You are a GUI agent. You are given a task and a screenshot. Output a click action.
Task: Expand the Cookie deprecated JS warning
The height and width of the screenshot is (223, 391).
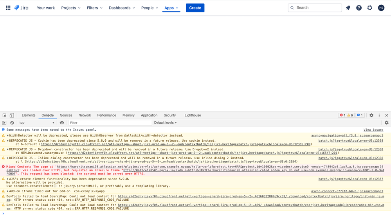[x=7, y=141]
